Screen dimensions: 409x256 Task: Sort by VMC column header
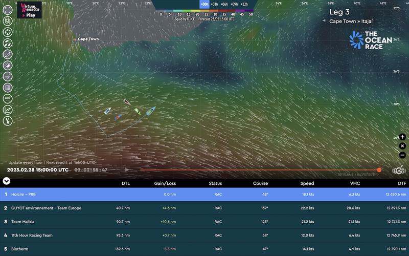coord(355,183)
